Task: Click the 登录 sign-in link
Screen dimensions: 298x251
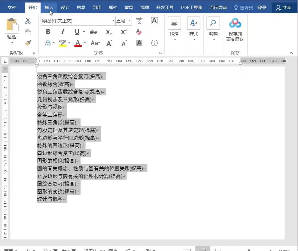Action: 262,8
